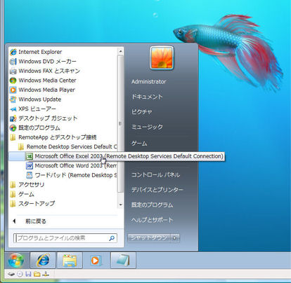Expand the ゲーム folder in programs list
The image size is (291, 283).
(22, 194)
